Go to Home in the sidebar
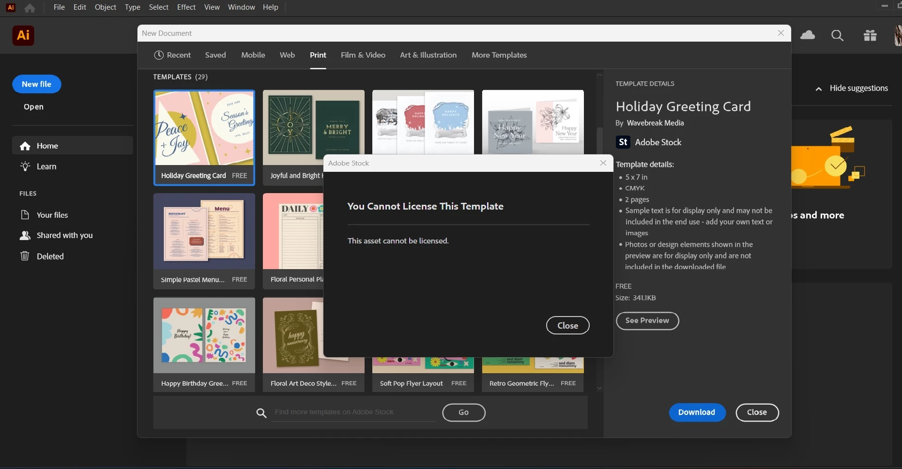The image size is (902, 469). pos(73,146)
